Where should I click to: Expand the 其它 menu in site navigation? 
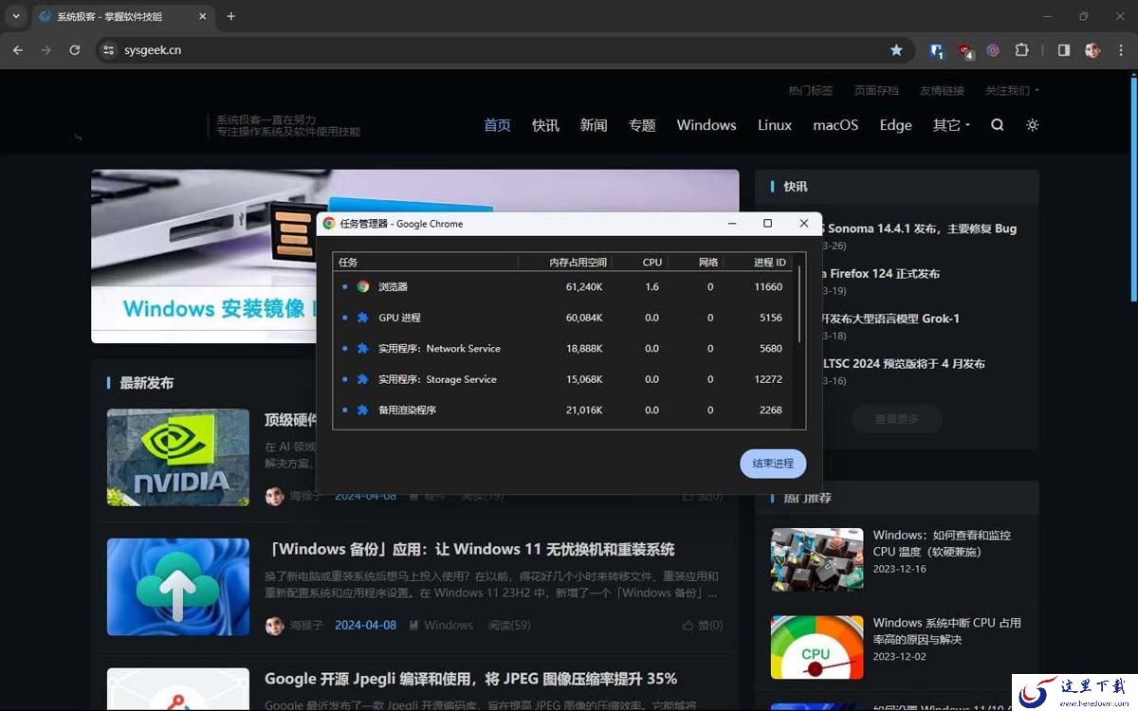point(951,125)
